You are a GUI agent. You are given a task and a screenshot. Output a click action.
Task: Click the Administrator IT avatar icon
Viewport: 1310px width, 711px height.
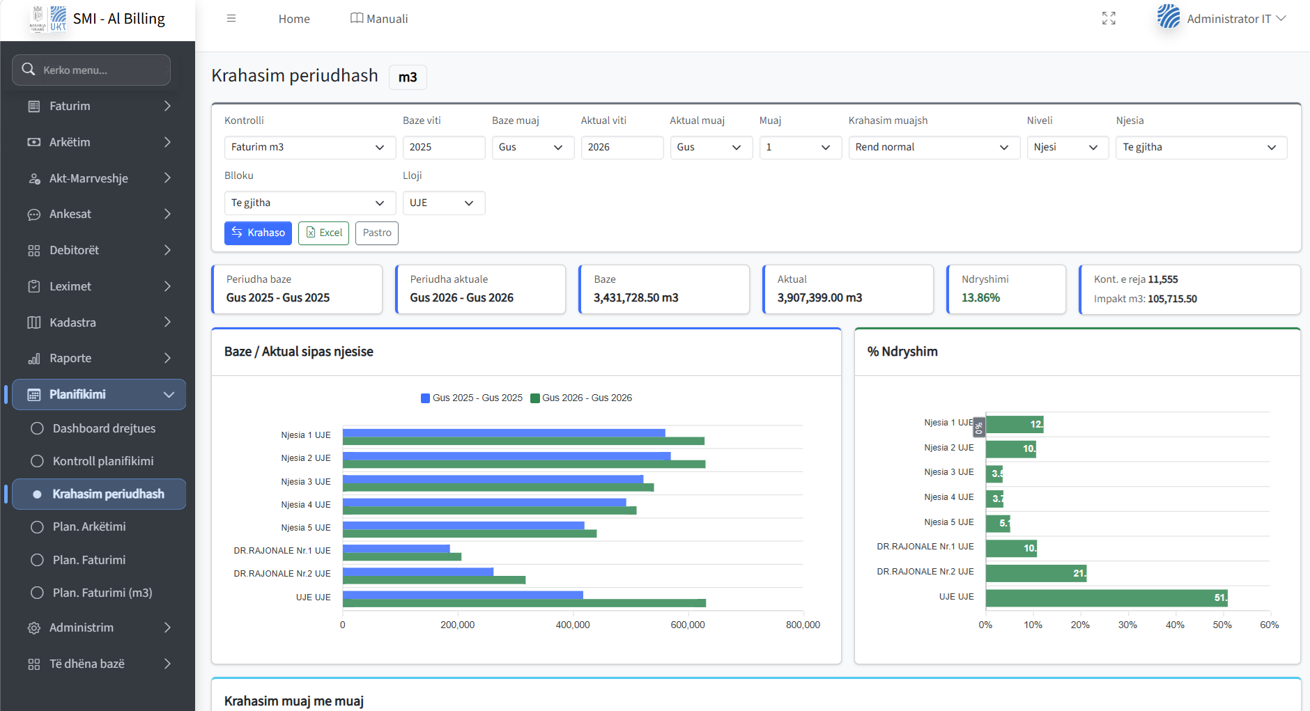pyautogui.click(x=1169, y=17)
